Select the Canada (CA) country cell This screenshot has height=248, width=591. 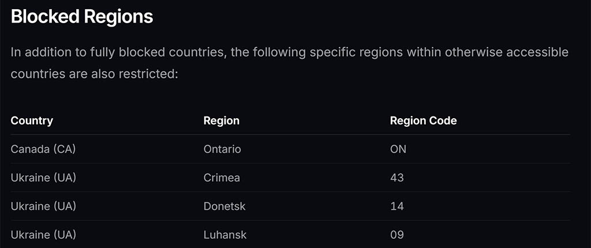[x=43, y=149]
